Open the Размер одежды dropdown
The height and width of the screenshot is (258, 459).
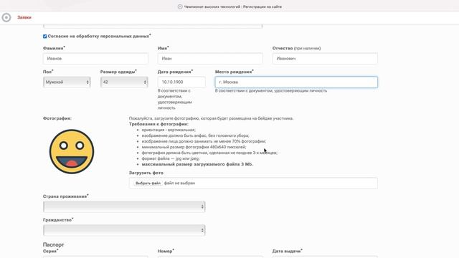(x=124, y=82)
